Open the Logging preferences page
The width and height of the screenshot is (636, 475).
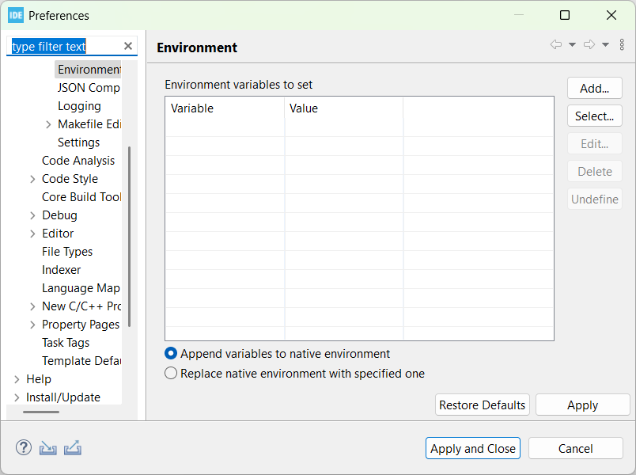tap(79, 106)
